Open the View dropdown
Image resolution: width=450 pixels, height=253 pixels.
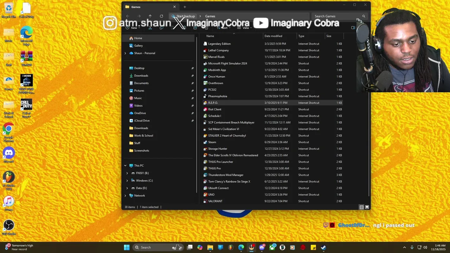[x=245, y=28]
